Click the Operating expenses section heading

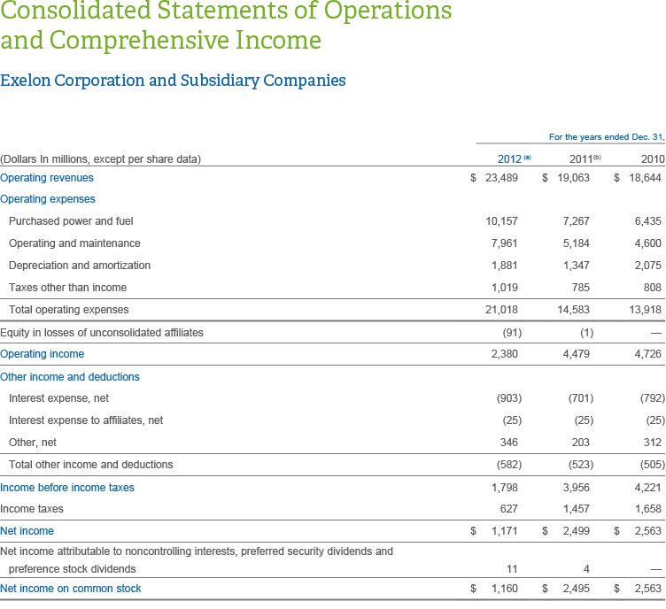48,199
